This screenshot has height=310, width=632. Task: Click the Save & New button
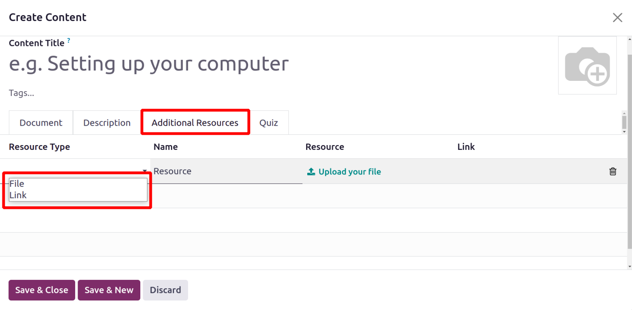point(109,290)
